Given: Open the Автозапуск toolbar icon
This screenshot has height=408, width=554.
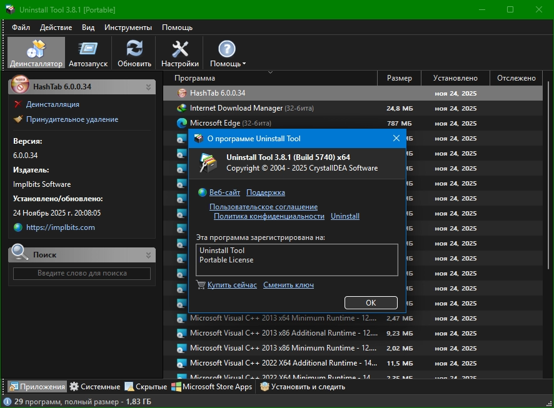Looking at the screenshot, I should tap(88, 53).
